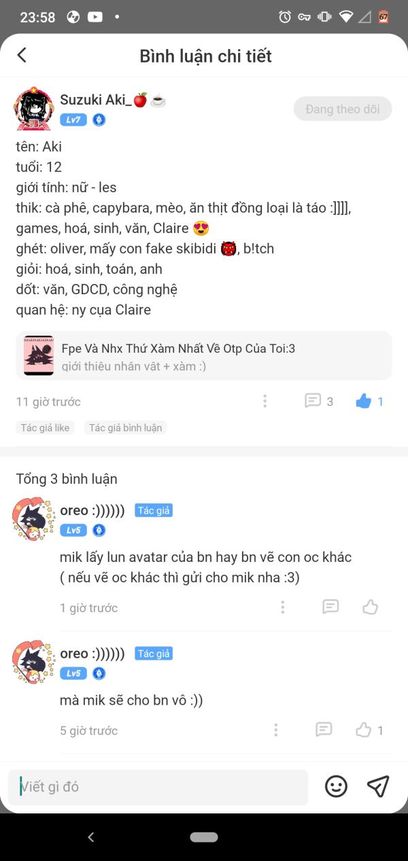Screen dimensions: 408x861
Task: Go back using the header arrow
Action: point(22,56)
